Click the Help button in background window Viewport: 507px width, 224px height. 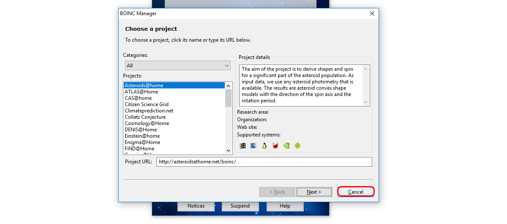pyautogui.click(x=285, y=206)
